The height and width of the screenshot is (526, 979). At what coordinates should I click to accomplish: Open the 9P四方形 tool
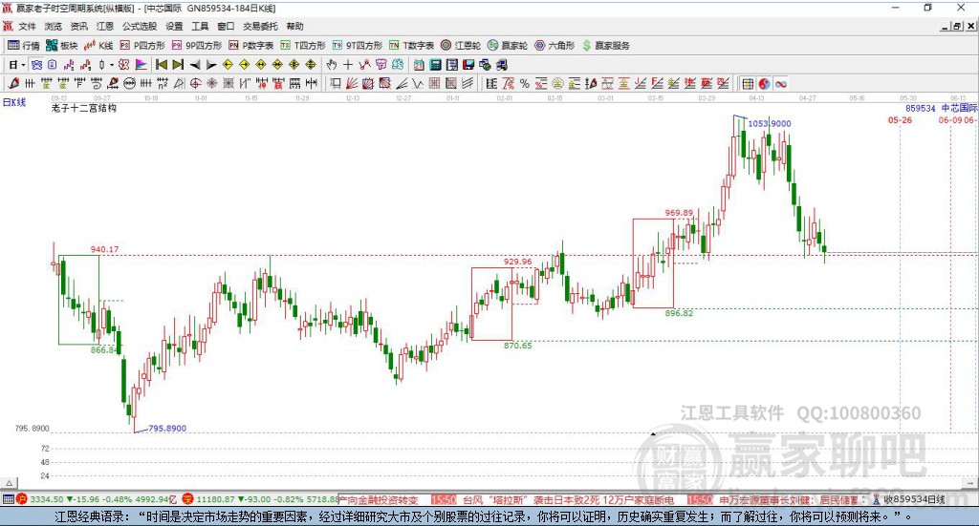pyautogui.click(x=197, y=46)
